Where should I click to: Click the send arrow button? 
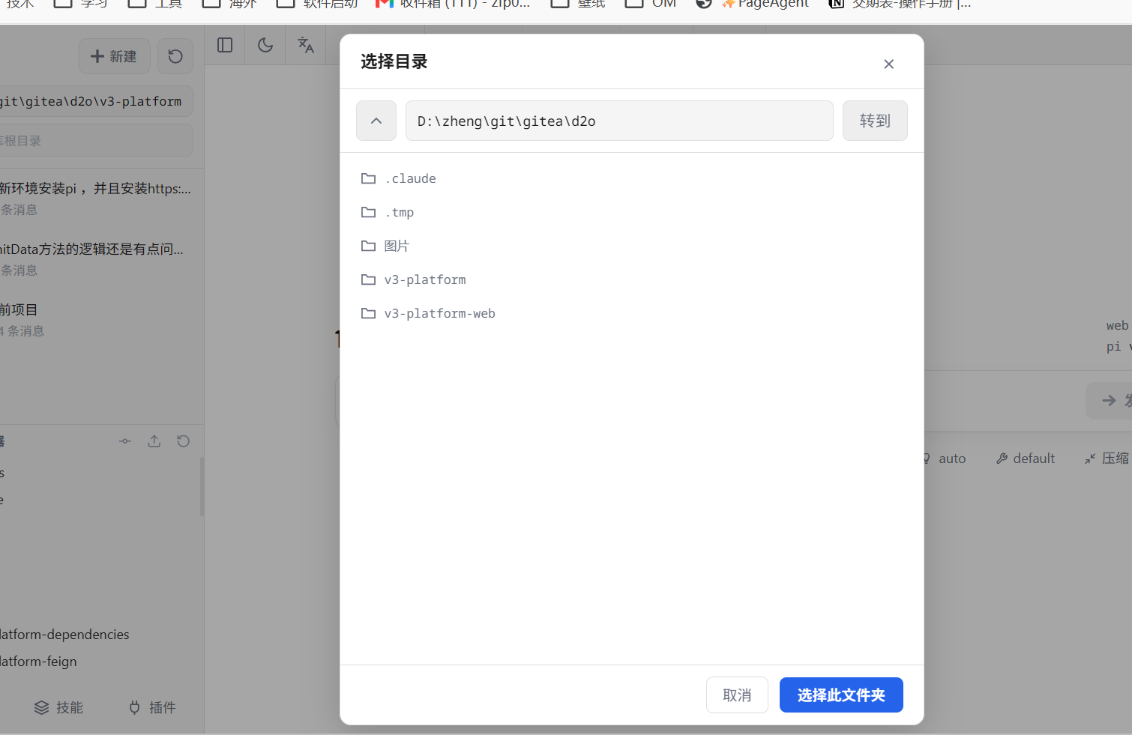[1110, 401]
